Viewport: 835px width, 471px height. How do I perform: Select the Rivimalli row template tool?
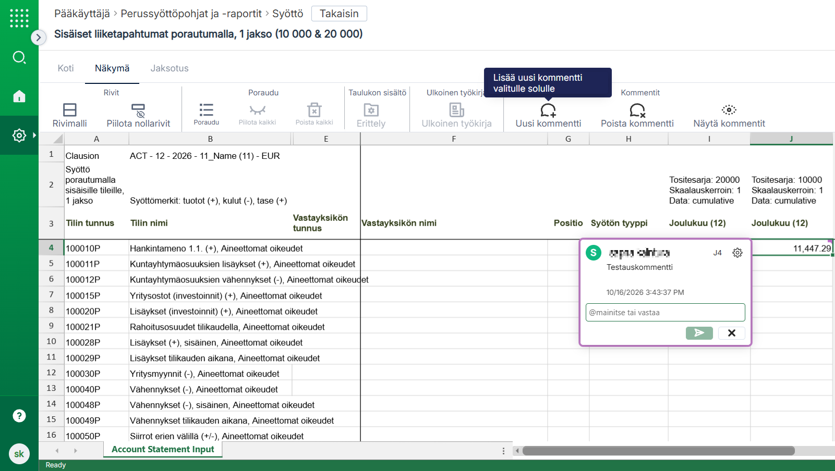(70, 115)
